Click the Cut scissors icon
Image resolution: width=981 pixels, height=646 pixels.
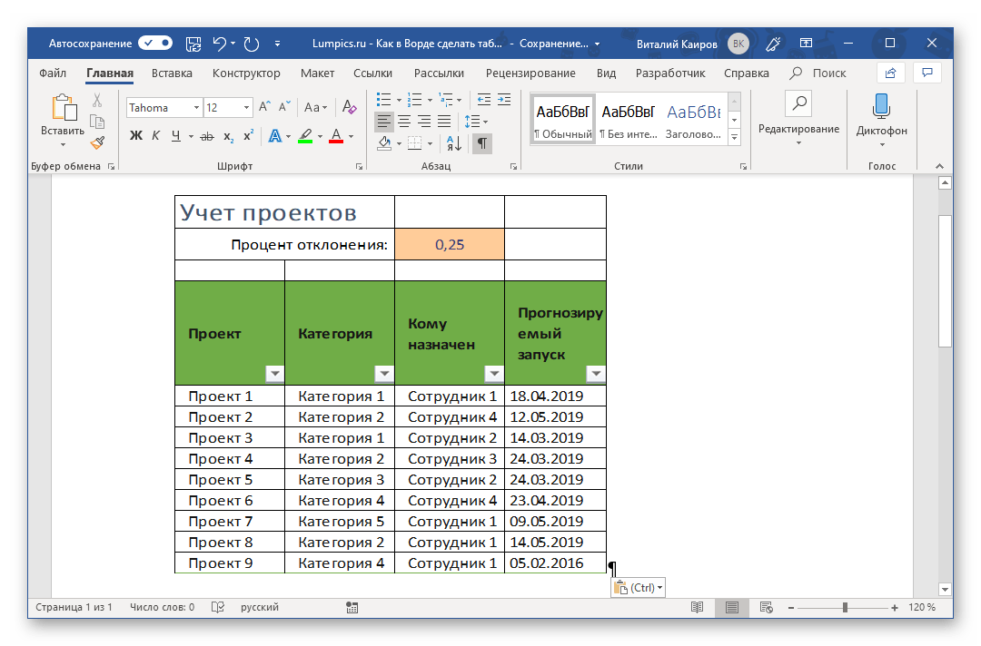coord(97,100)
